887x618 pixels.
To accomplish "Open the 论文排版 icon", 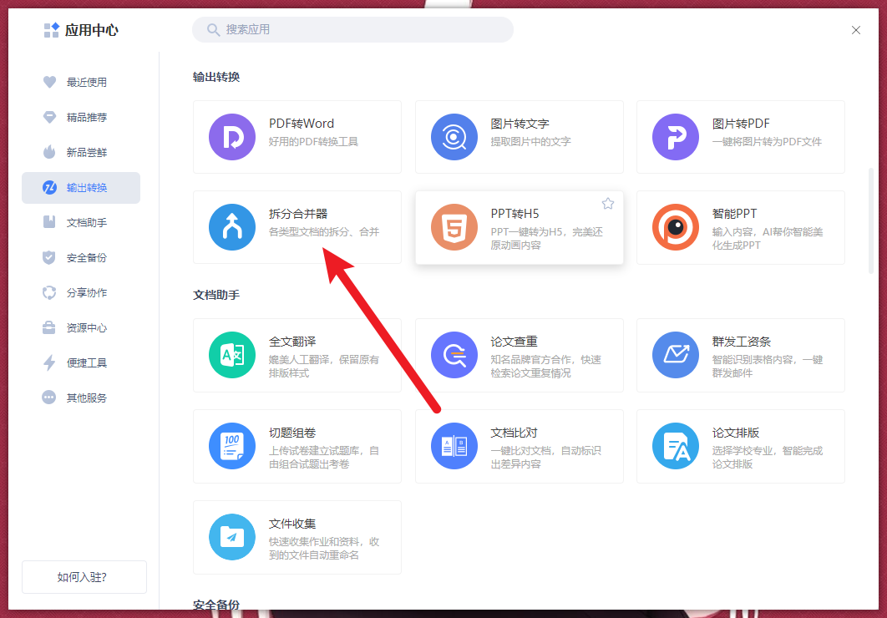I will 676,446.
